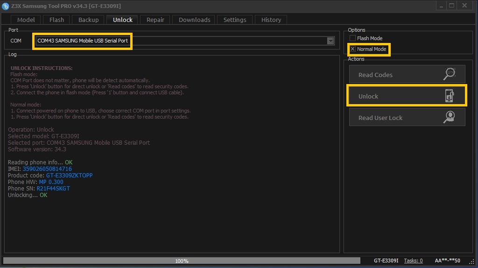This screenshot has height=268, width=478.
Task: Click the Read User Lock button
Action: tap(407, 117)
